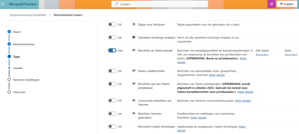Open Meer details for Yammer-communitydiscussies
This screenshot has height=134, width=299.
(243, 101)
